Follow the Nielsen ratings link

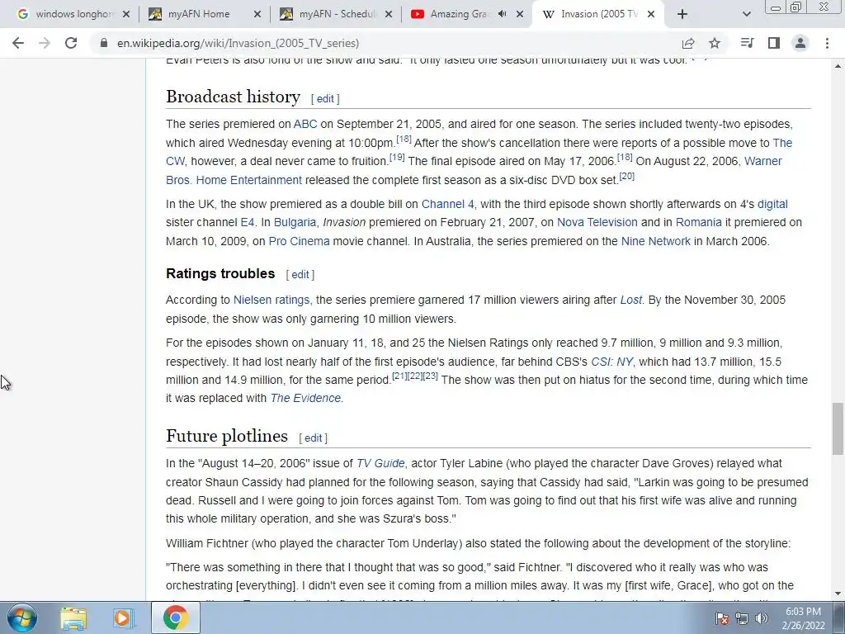271,300
